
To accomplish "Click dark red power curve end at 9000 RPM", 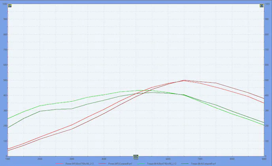I will (x=264, y=98).
